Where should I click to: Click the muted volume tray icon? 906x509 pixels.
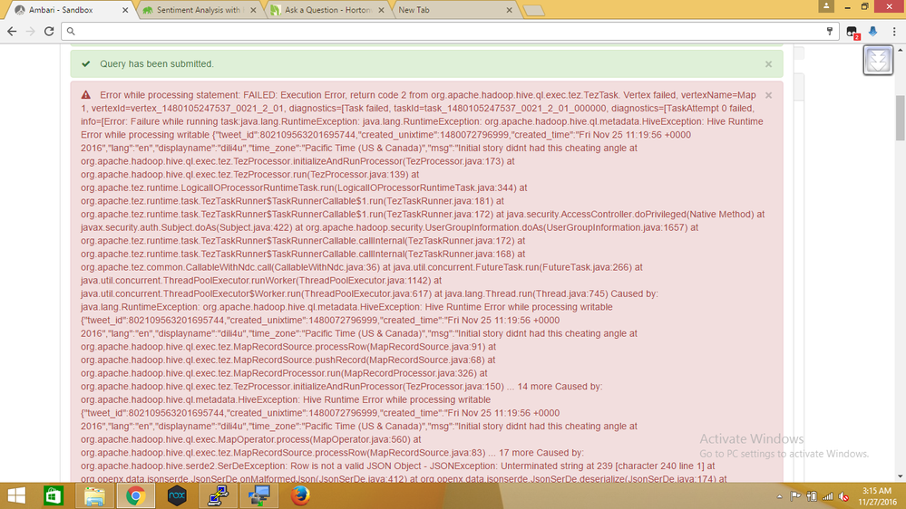[x=844, y=496]
